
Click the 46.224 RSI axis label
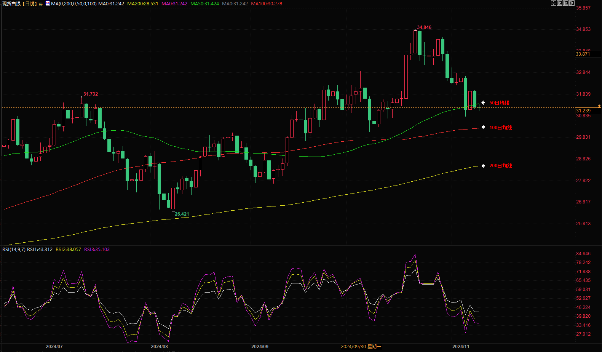point(583,307)
